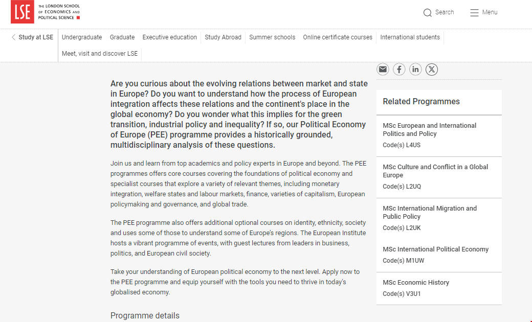Click the Search magnifying glass icon
Image resolution: width=532 pixels, height=322 pixels.
[x=428, y=13]
